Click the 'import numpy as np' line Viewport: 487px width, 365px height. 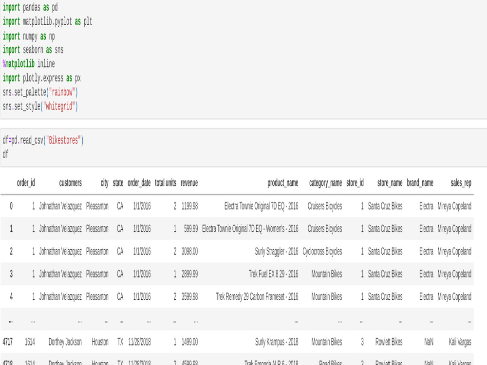tap(29, 36)
